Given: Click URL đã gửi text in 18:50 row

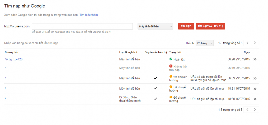Looking at the screenshot, I should 207,99.
